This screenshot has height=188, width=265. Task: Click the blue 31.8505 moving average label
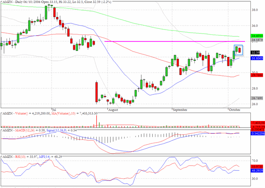pyautogui.click(x=257, y=58)
